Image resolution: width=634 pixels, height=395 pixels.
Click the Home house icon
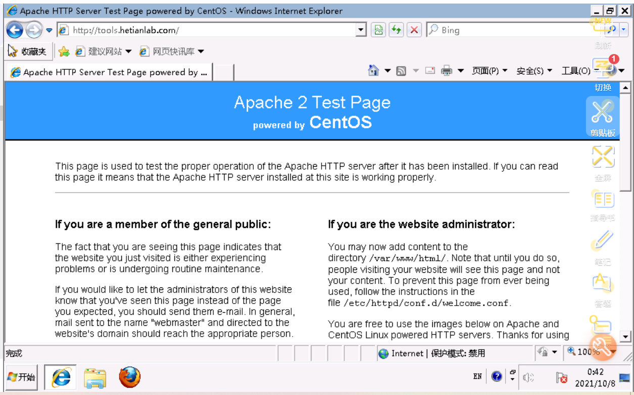pos(374,71)
